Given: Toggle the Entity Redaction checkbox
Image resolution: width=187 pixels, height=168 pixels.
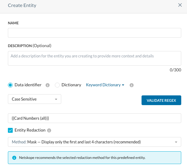Looking at the screenshot, I should tap(10, 130).
